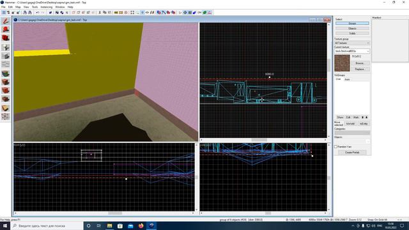Select the Block tool

(6, 56)
